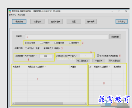Toggle 每次采集前先清空数据 checkbox

coord(98,56)
